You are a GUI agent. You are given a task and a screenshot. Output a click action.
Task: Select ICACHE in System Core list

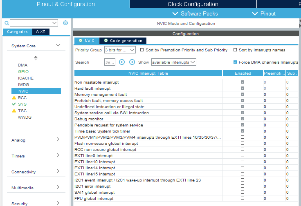pos(26,78)
